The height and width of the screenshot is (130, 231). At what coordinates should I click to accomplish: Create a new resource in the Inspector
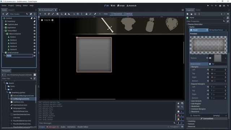pyautogui.click(x=188, y=14)
